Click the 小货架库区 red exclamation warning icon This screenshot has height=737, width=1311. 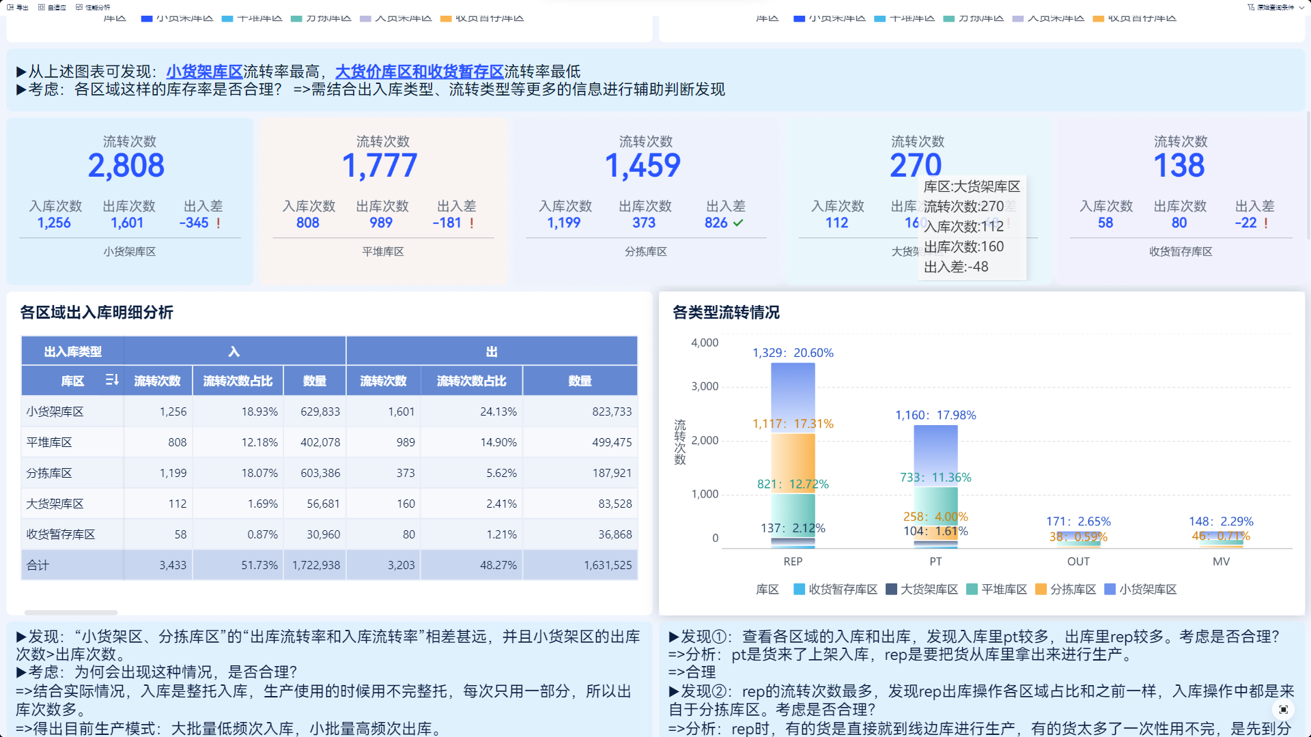(x=218, y=223)
